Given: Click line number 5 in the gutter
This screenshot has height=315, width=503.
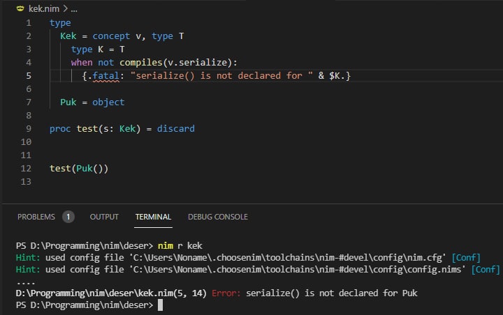Looking at the screenshot, I should (29, 75).
